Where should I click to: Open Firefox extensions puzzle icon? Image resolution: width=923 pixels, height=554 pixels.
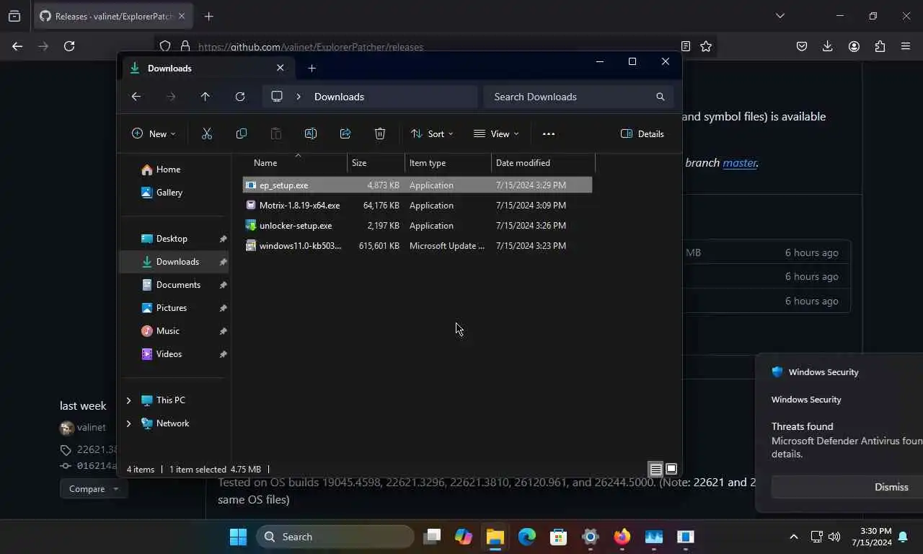point(880,46)
